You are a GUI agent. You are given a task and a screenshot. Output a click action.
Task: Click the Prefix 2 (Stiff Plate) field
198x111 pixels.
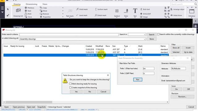[x=148, y=73]
